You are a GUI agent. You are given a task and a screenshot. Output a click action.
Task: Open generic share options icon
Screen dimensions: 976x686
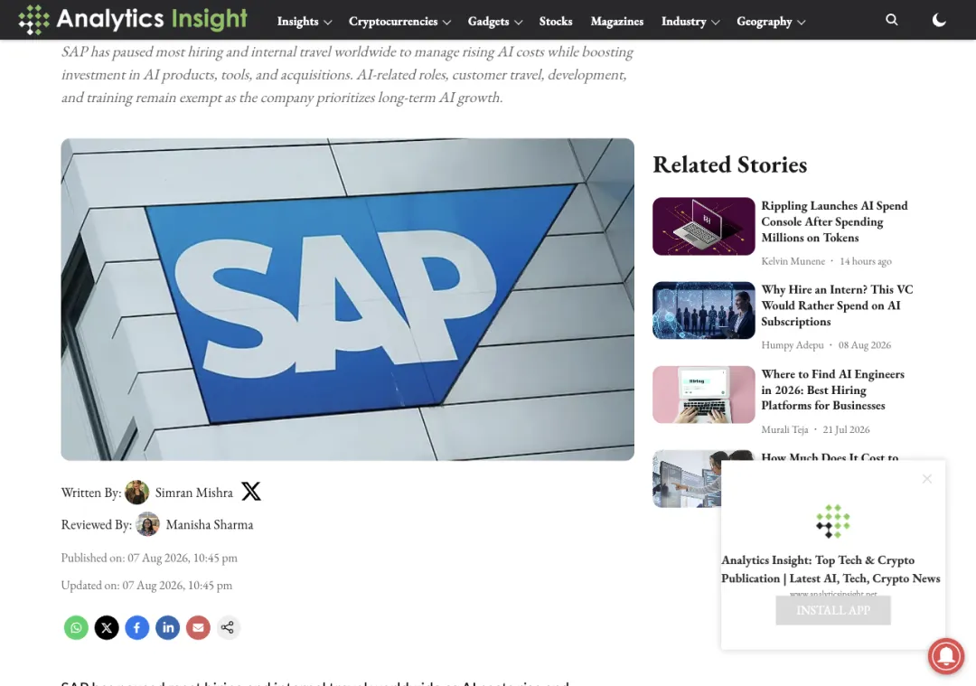228,627
